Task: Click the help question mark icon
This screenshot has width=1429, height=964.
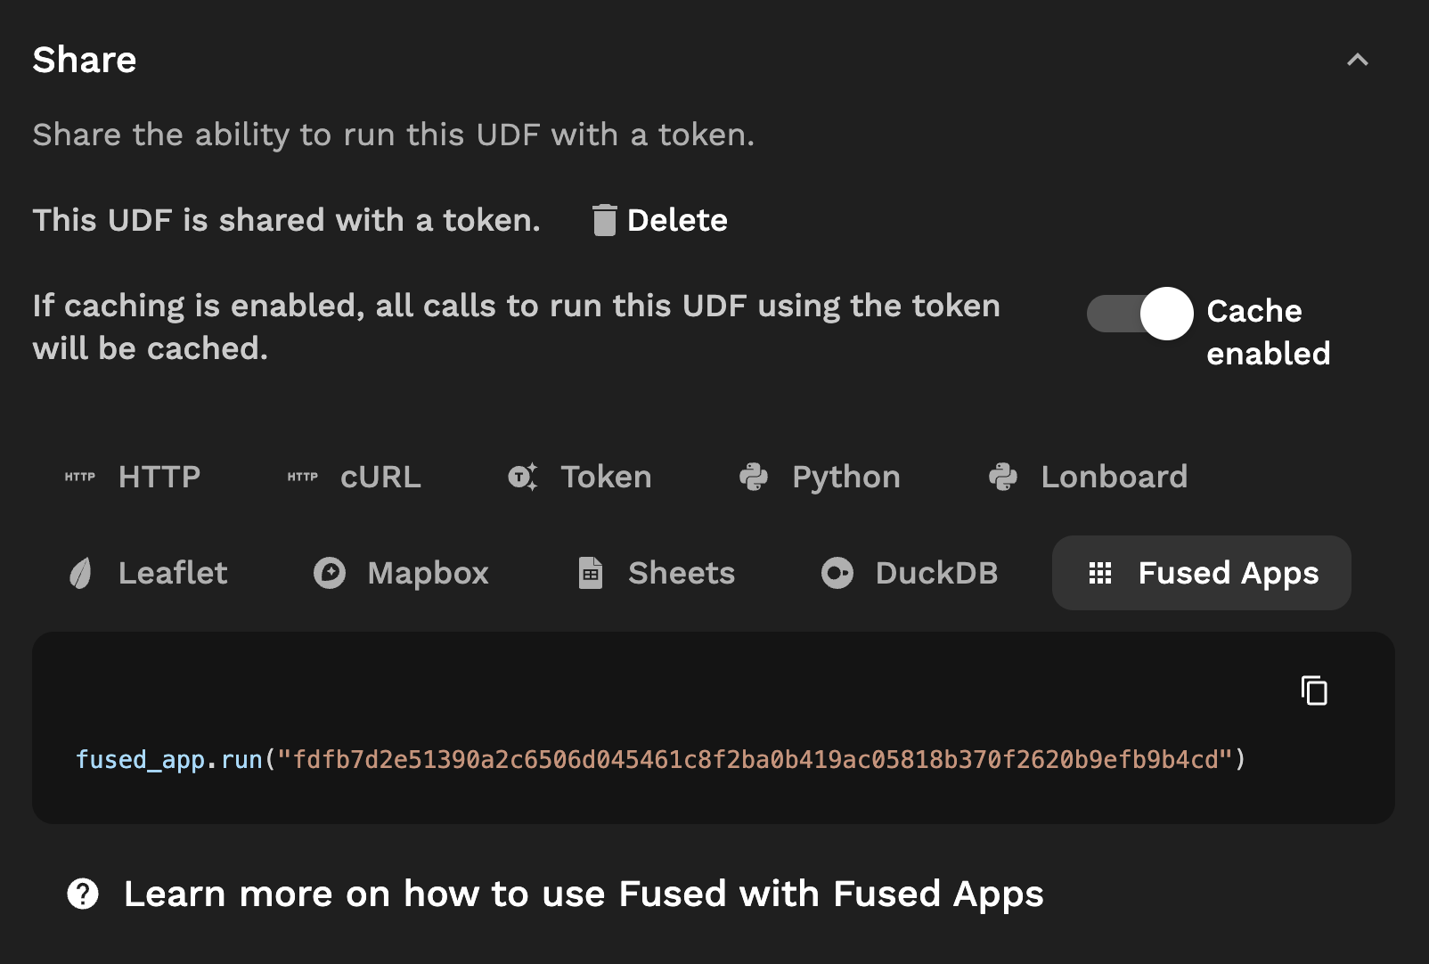Action: click(x=83, y=894)
